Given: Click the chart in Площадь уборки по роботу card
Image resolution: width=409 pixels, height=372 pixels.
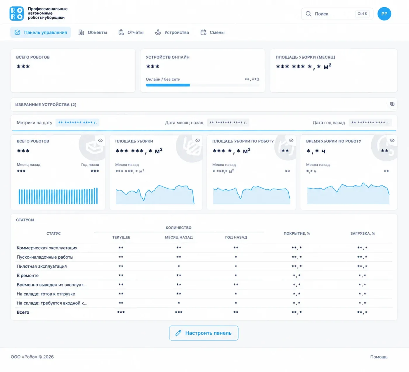Looking at the screenshot, I should (x=252, y=195).
